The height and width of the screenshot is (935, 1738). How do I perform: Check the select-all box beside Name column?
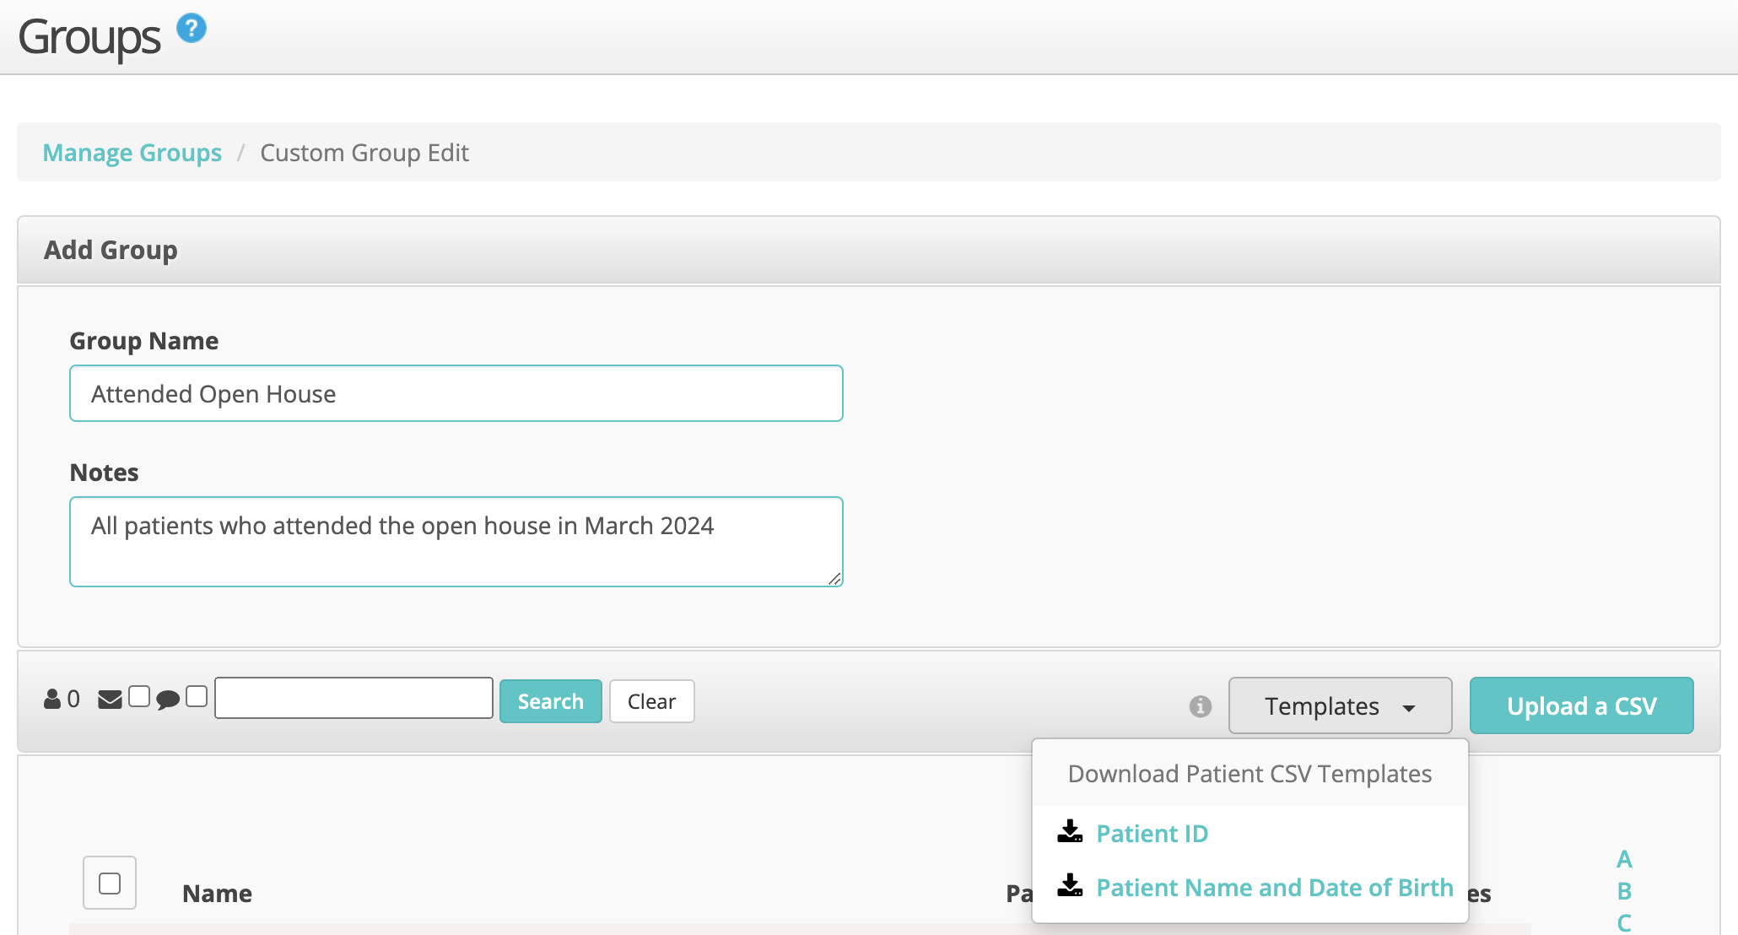(x=110, y=884)
